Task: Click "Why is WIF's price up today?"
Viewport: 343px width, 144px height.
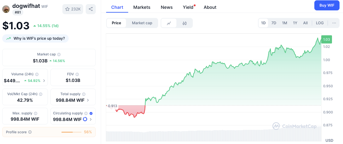Action: (36, 38)
